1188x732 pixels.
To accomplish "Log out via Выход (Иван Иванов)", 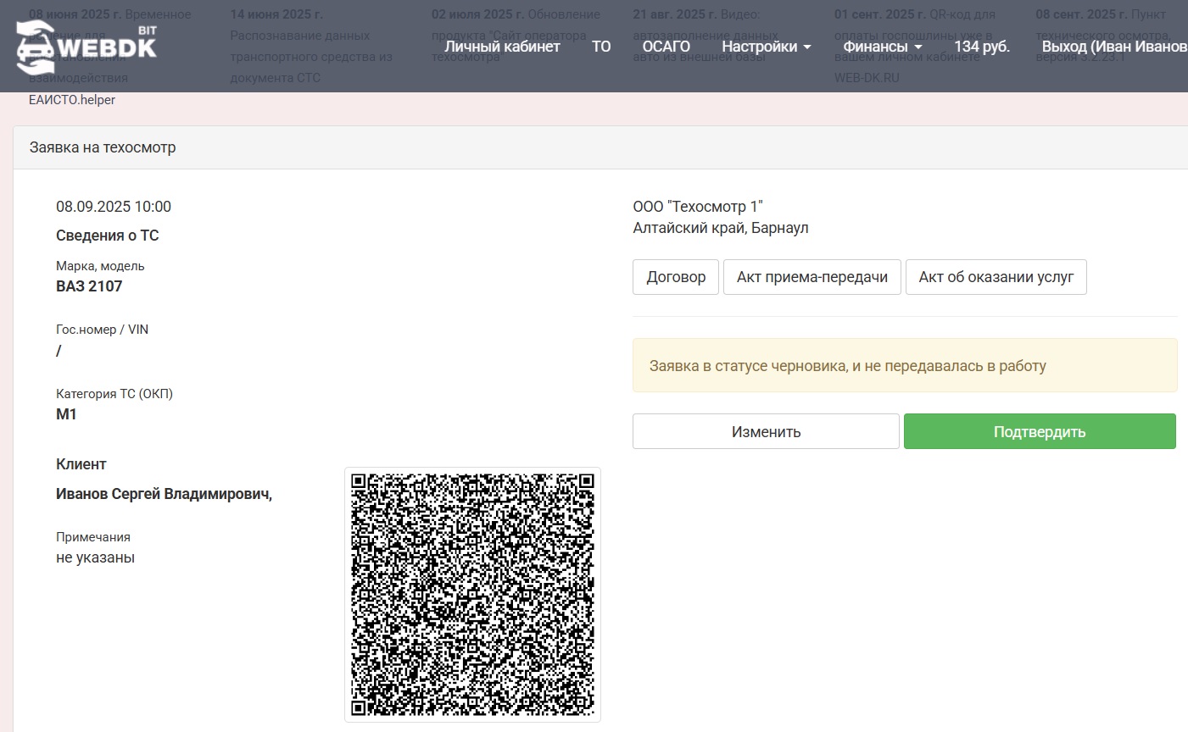I will (x=1113, y=47).
